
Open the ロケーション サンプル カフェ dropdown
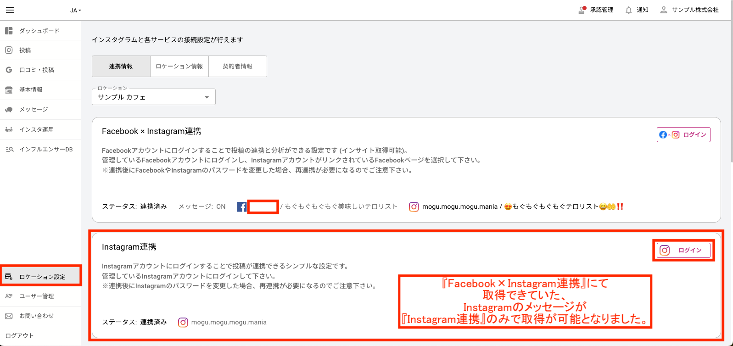[154, 97]
